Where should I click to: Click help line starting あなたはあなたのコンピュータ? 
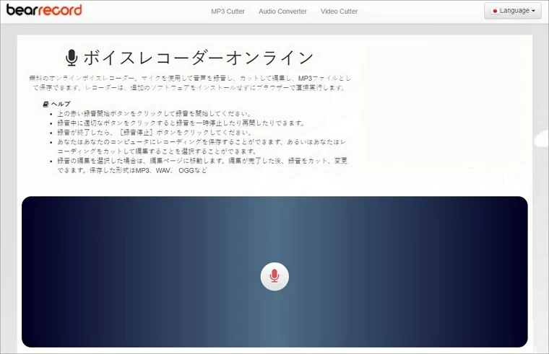[x=202, y=146]
